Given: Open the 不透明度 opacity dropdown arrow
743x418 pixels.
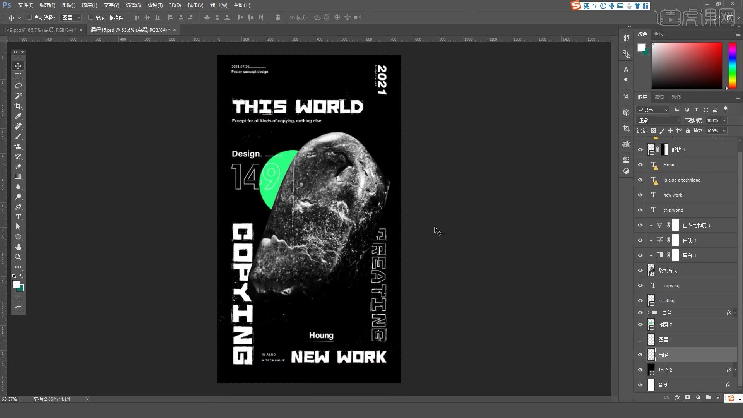Looking at the screenshot, I should pos(724,120).
